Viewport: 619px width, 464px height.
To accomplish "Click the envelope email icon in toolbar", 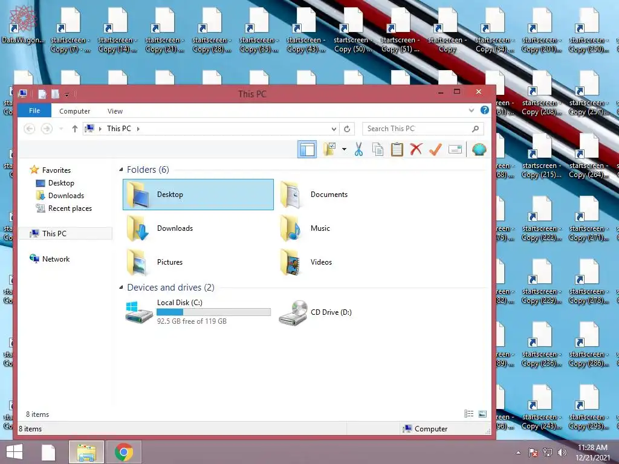I will pyautogui.click(x=455, y=150).
